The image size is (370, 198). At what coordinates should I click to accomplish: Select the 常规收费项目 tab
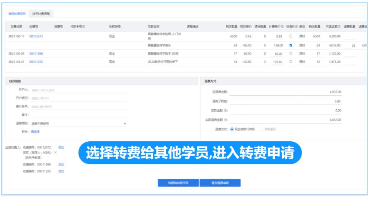coord(17,14)
